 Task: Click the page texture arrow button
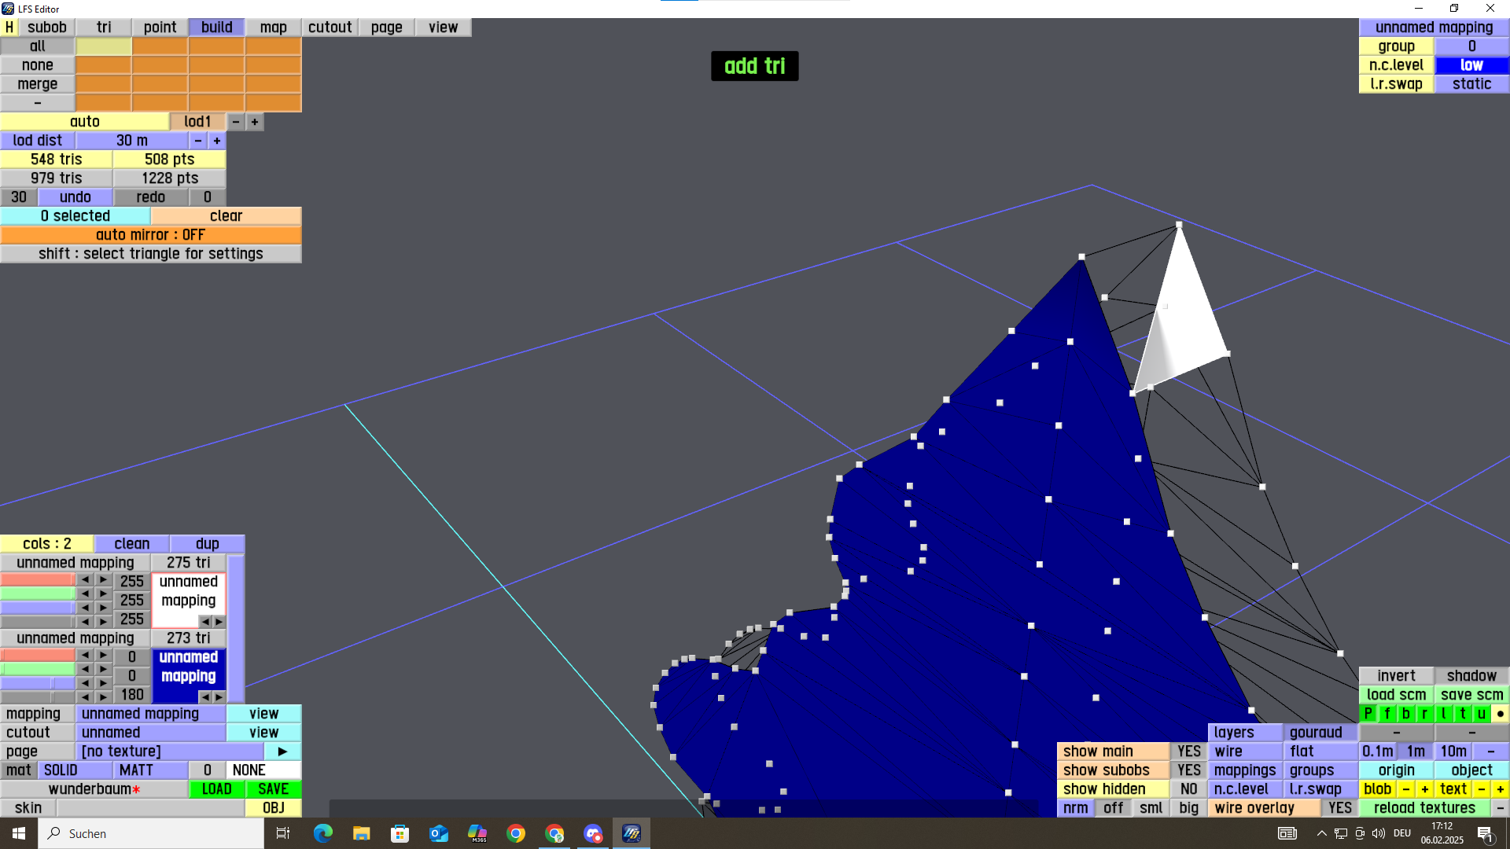pyautogui.click(x=282, y=751)
